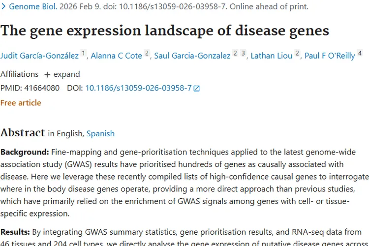The image size is (369, 246).
Task: Open the DOI link 10.1186/s13059-026-03958-7
Action: point(138,89)
